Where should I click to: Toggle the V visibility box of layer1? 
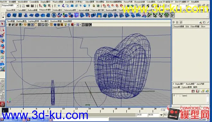coord(174,96)
